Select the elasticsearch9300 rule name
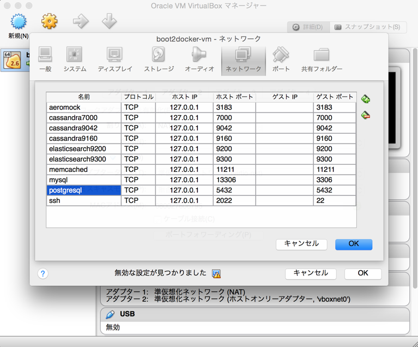This screenshot has height=347, width=418. [84, 159]
